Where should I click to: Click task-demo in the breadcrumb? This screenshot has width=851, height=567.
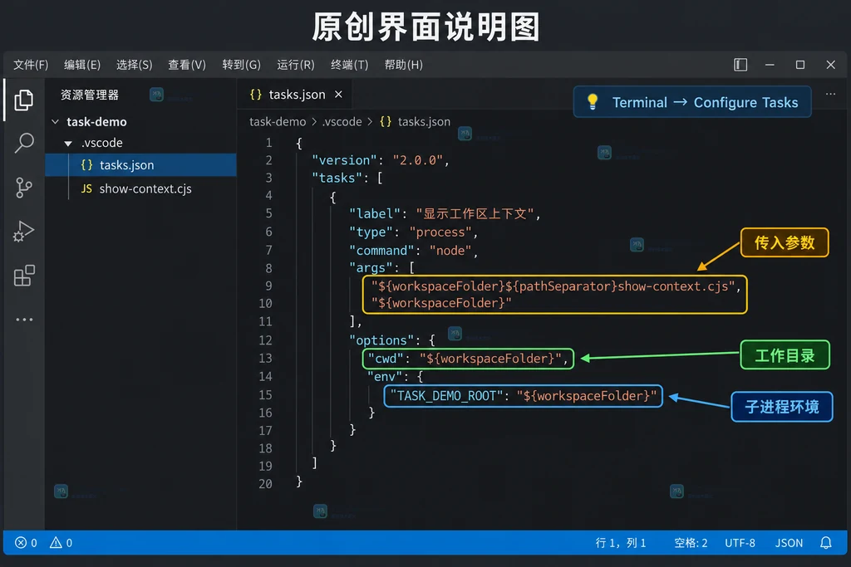pos(278,121)
